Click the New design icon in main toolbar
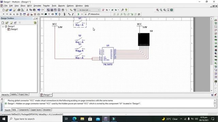218x122 pixels. pos(4,10)
